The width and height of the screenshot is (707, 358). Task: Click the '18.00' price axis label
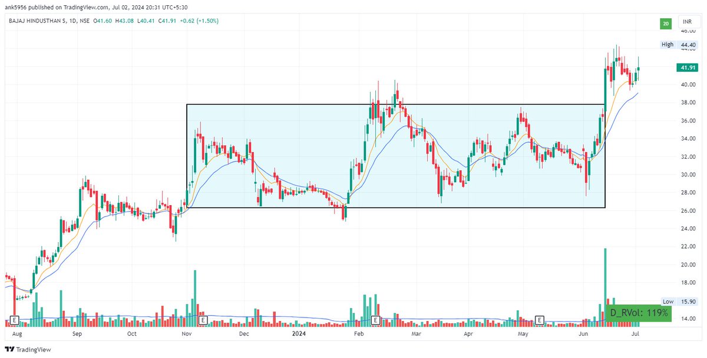(688, 283)
